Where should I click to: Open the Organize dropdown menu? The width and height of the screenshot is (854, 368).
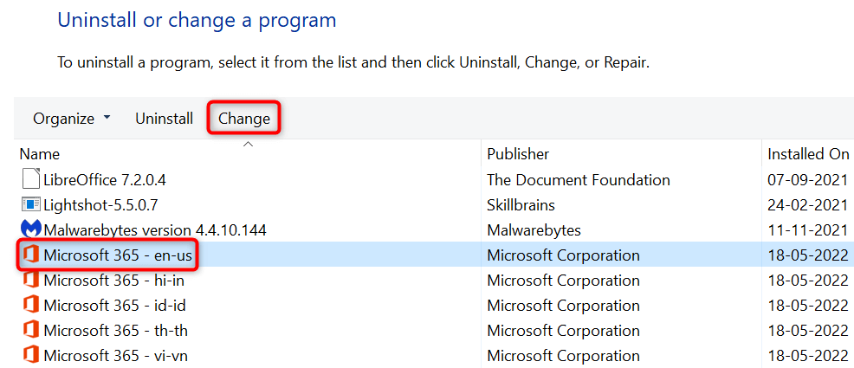[72, 119]
